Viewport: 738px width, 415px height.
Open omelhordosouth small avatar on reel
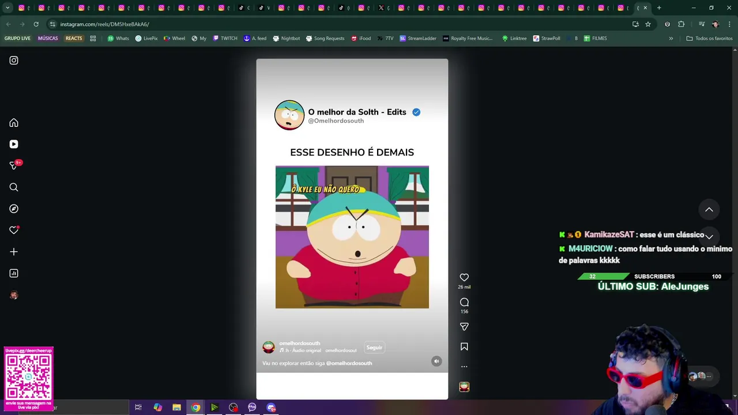click(269, 347)
